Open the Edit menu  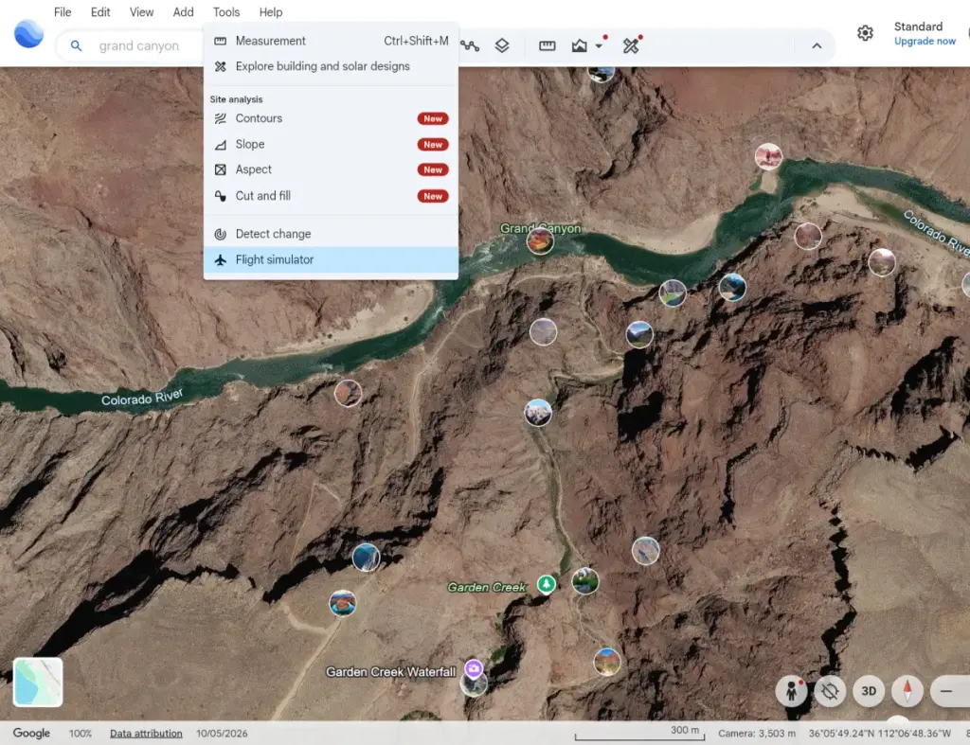coord(100,11)
